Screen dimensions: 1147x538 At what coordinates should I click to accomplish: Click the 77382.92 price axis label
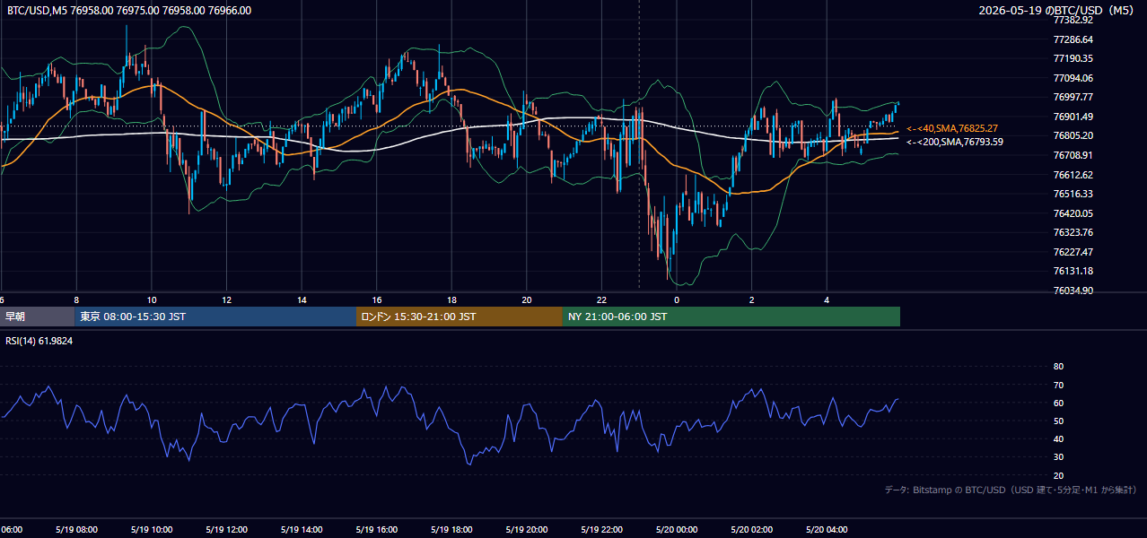pyautogui.click(x=1073, y=20)
